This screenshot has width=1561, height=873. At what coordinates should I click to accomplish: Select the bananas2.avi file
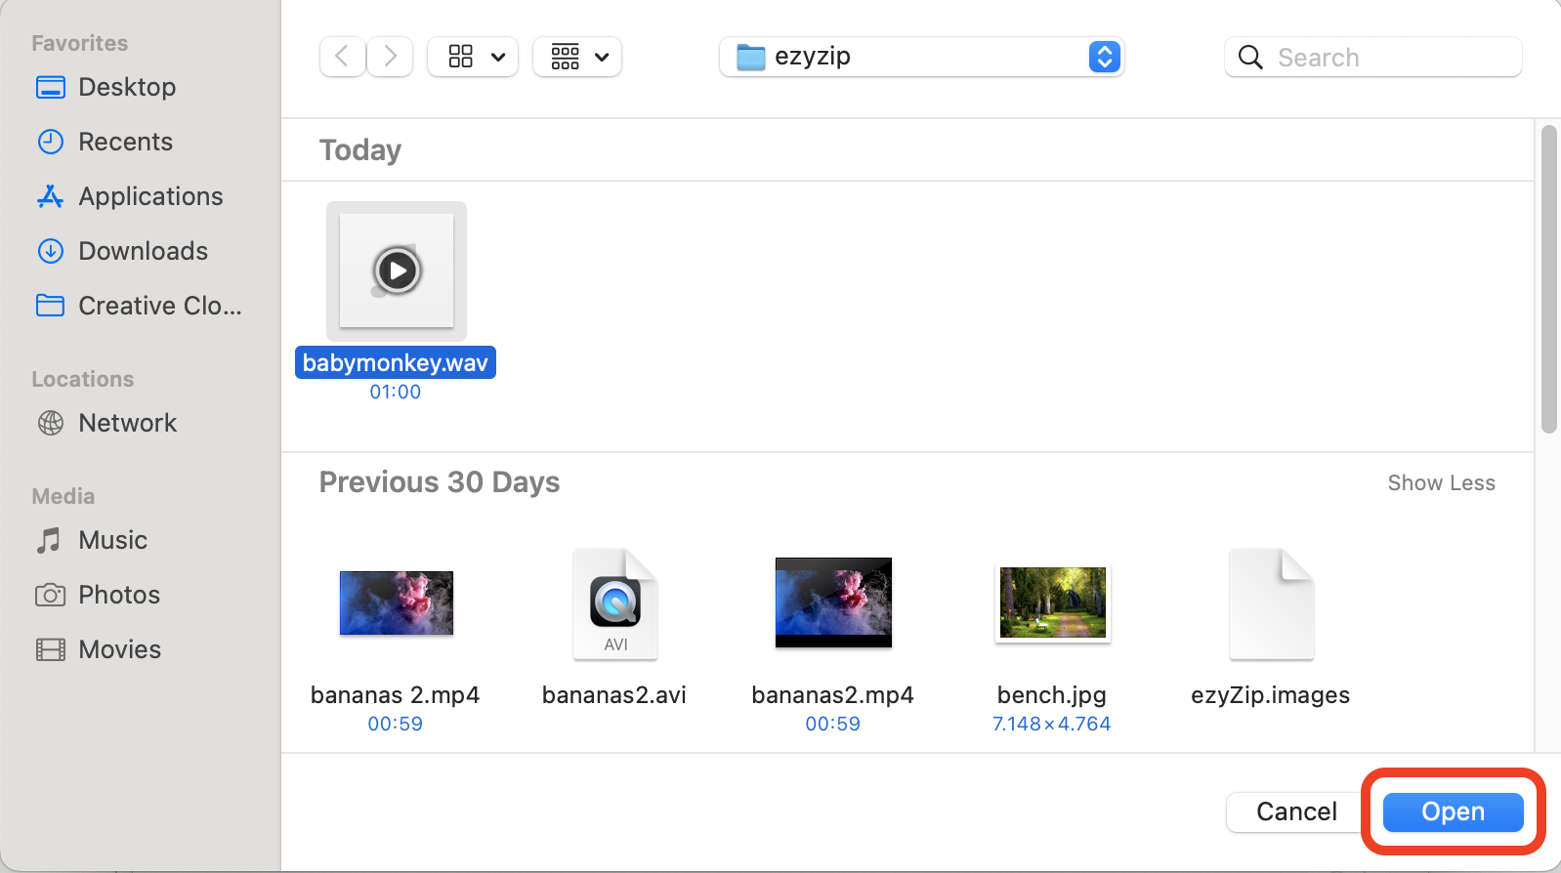(x=614, y=605)
